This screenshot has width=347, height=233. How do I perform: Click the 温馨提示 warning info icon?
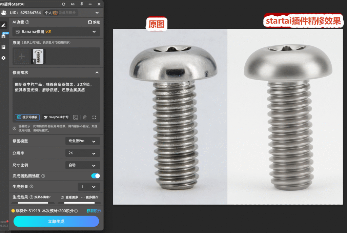[x=15, y=128]
